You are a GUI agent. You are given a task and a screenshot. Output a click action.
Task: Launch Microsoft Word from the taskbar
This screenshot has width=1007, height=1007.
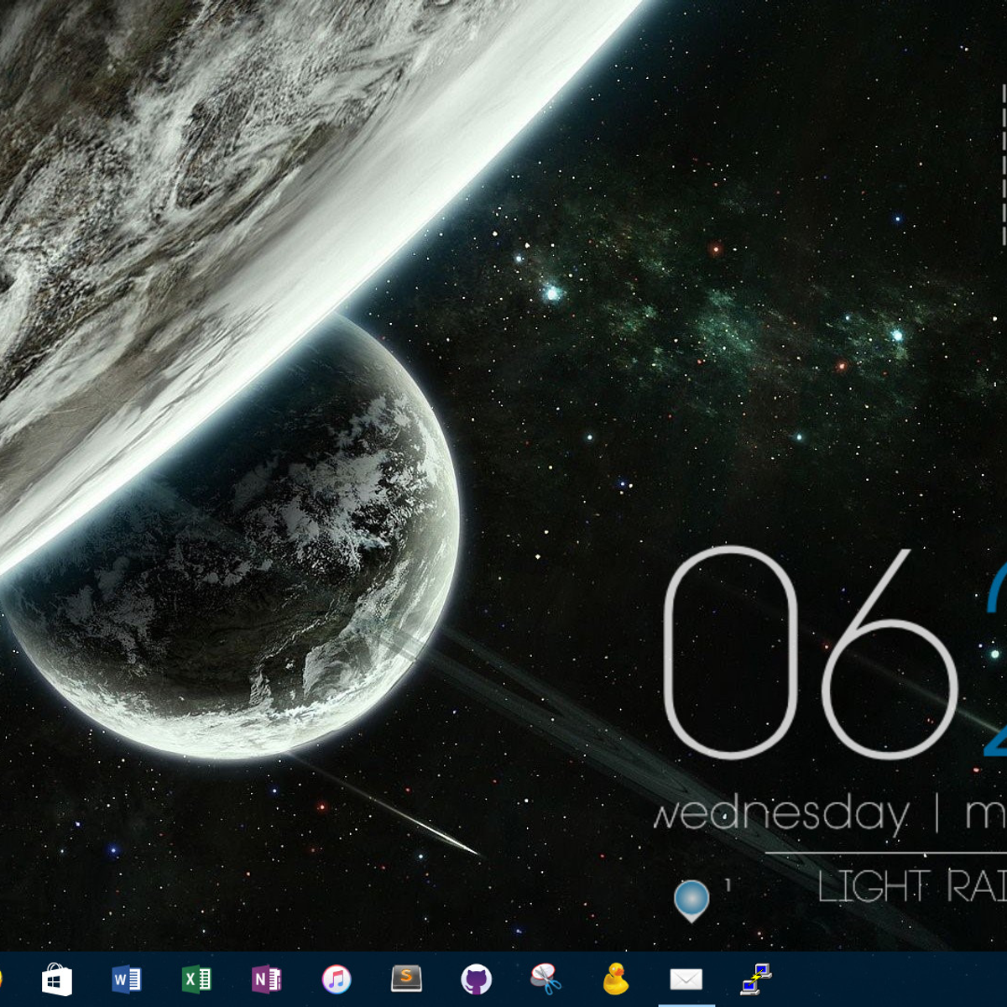127,979
